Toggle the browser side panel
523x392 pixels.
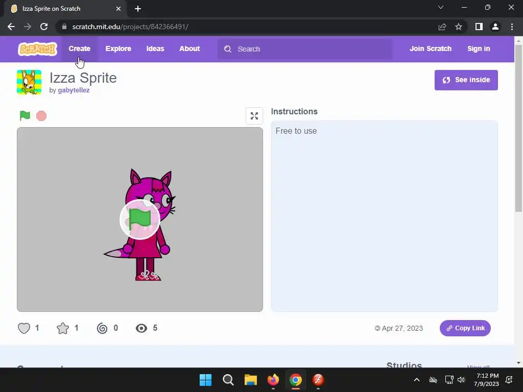tap(479, 27)
